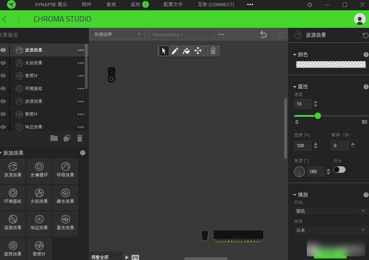The image size is (369, 260).
Task: Open the 开始 dropdown set to 随机
Action: 330,211
